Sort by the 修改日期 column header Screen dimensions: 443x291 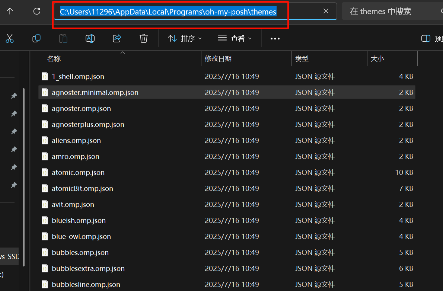coord(218,59)
